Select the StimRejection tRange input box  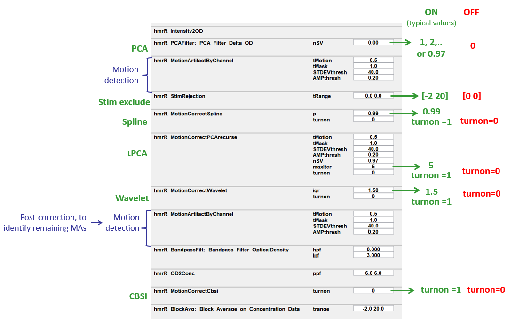click(373, 96)
